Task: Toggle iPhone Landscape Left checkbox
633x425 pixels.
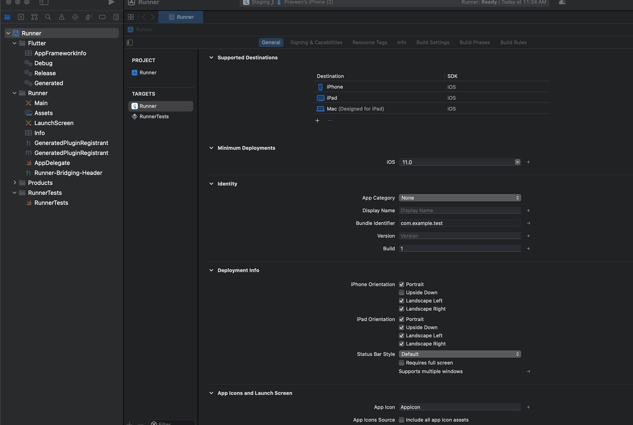Action: click(401, 301)
